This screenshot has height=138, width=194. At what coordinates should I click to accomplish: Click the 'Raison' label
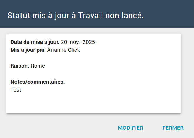click(x=20, y=66)
